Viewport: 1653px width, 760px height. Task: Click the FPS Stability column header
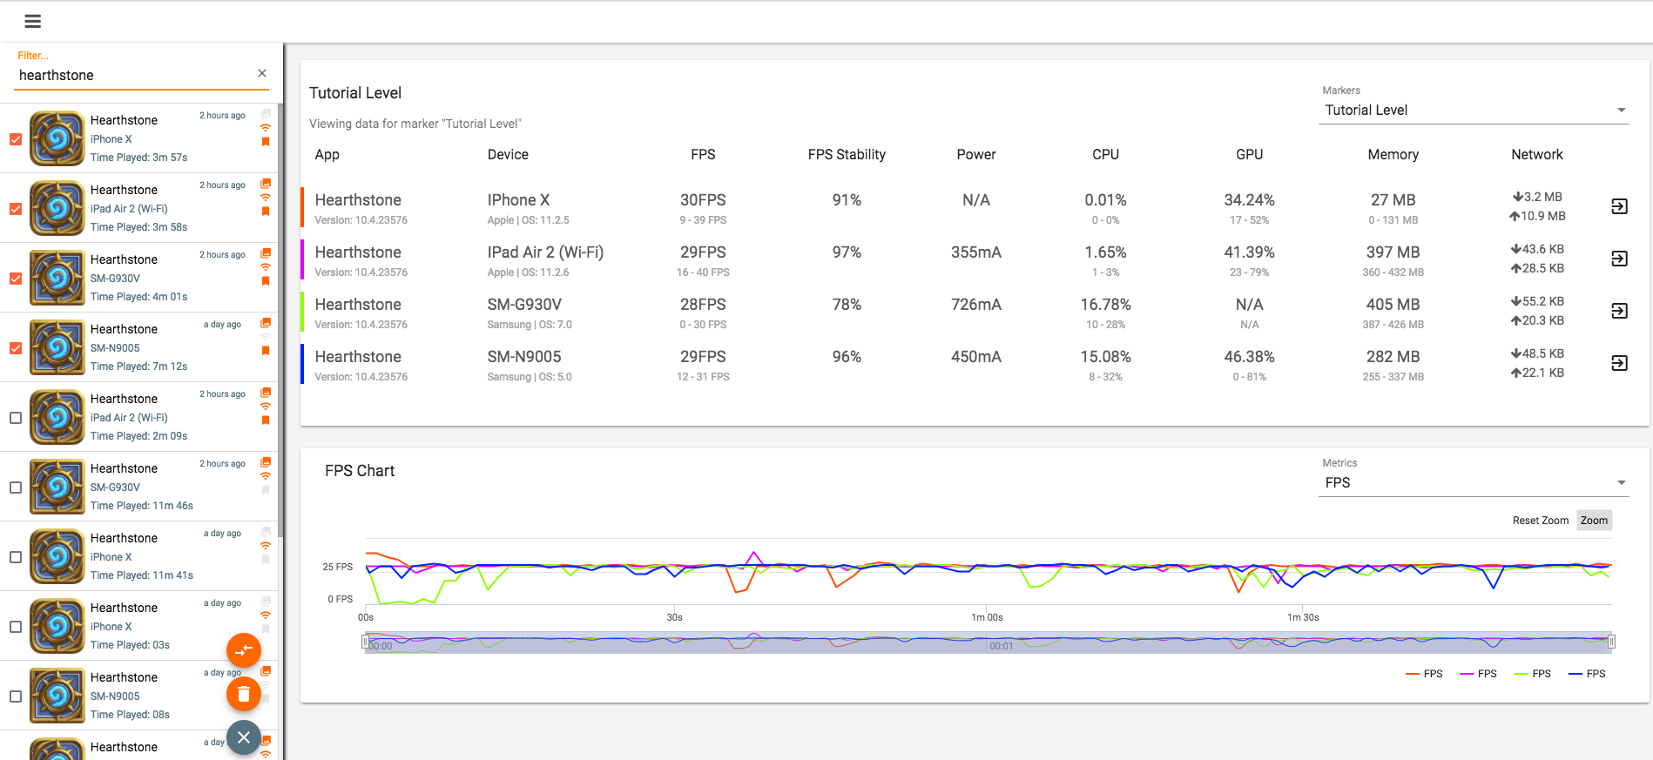tap(847, 155)
